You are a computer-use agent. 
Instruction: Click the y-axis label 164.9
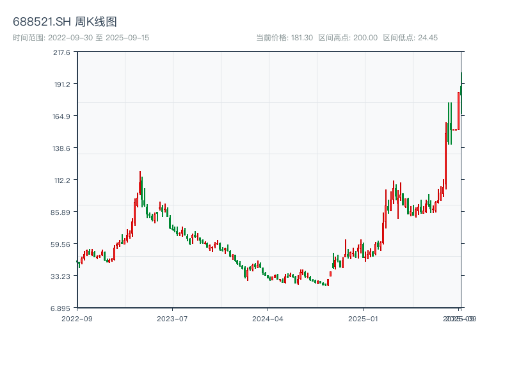point(61,116)
